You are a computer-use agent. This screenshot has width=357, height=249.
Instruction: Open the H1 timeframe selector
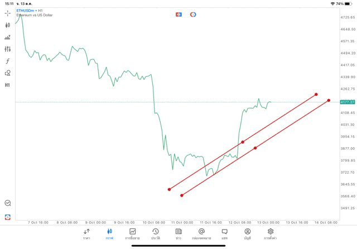(x=8, y=85)
